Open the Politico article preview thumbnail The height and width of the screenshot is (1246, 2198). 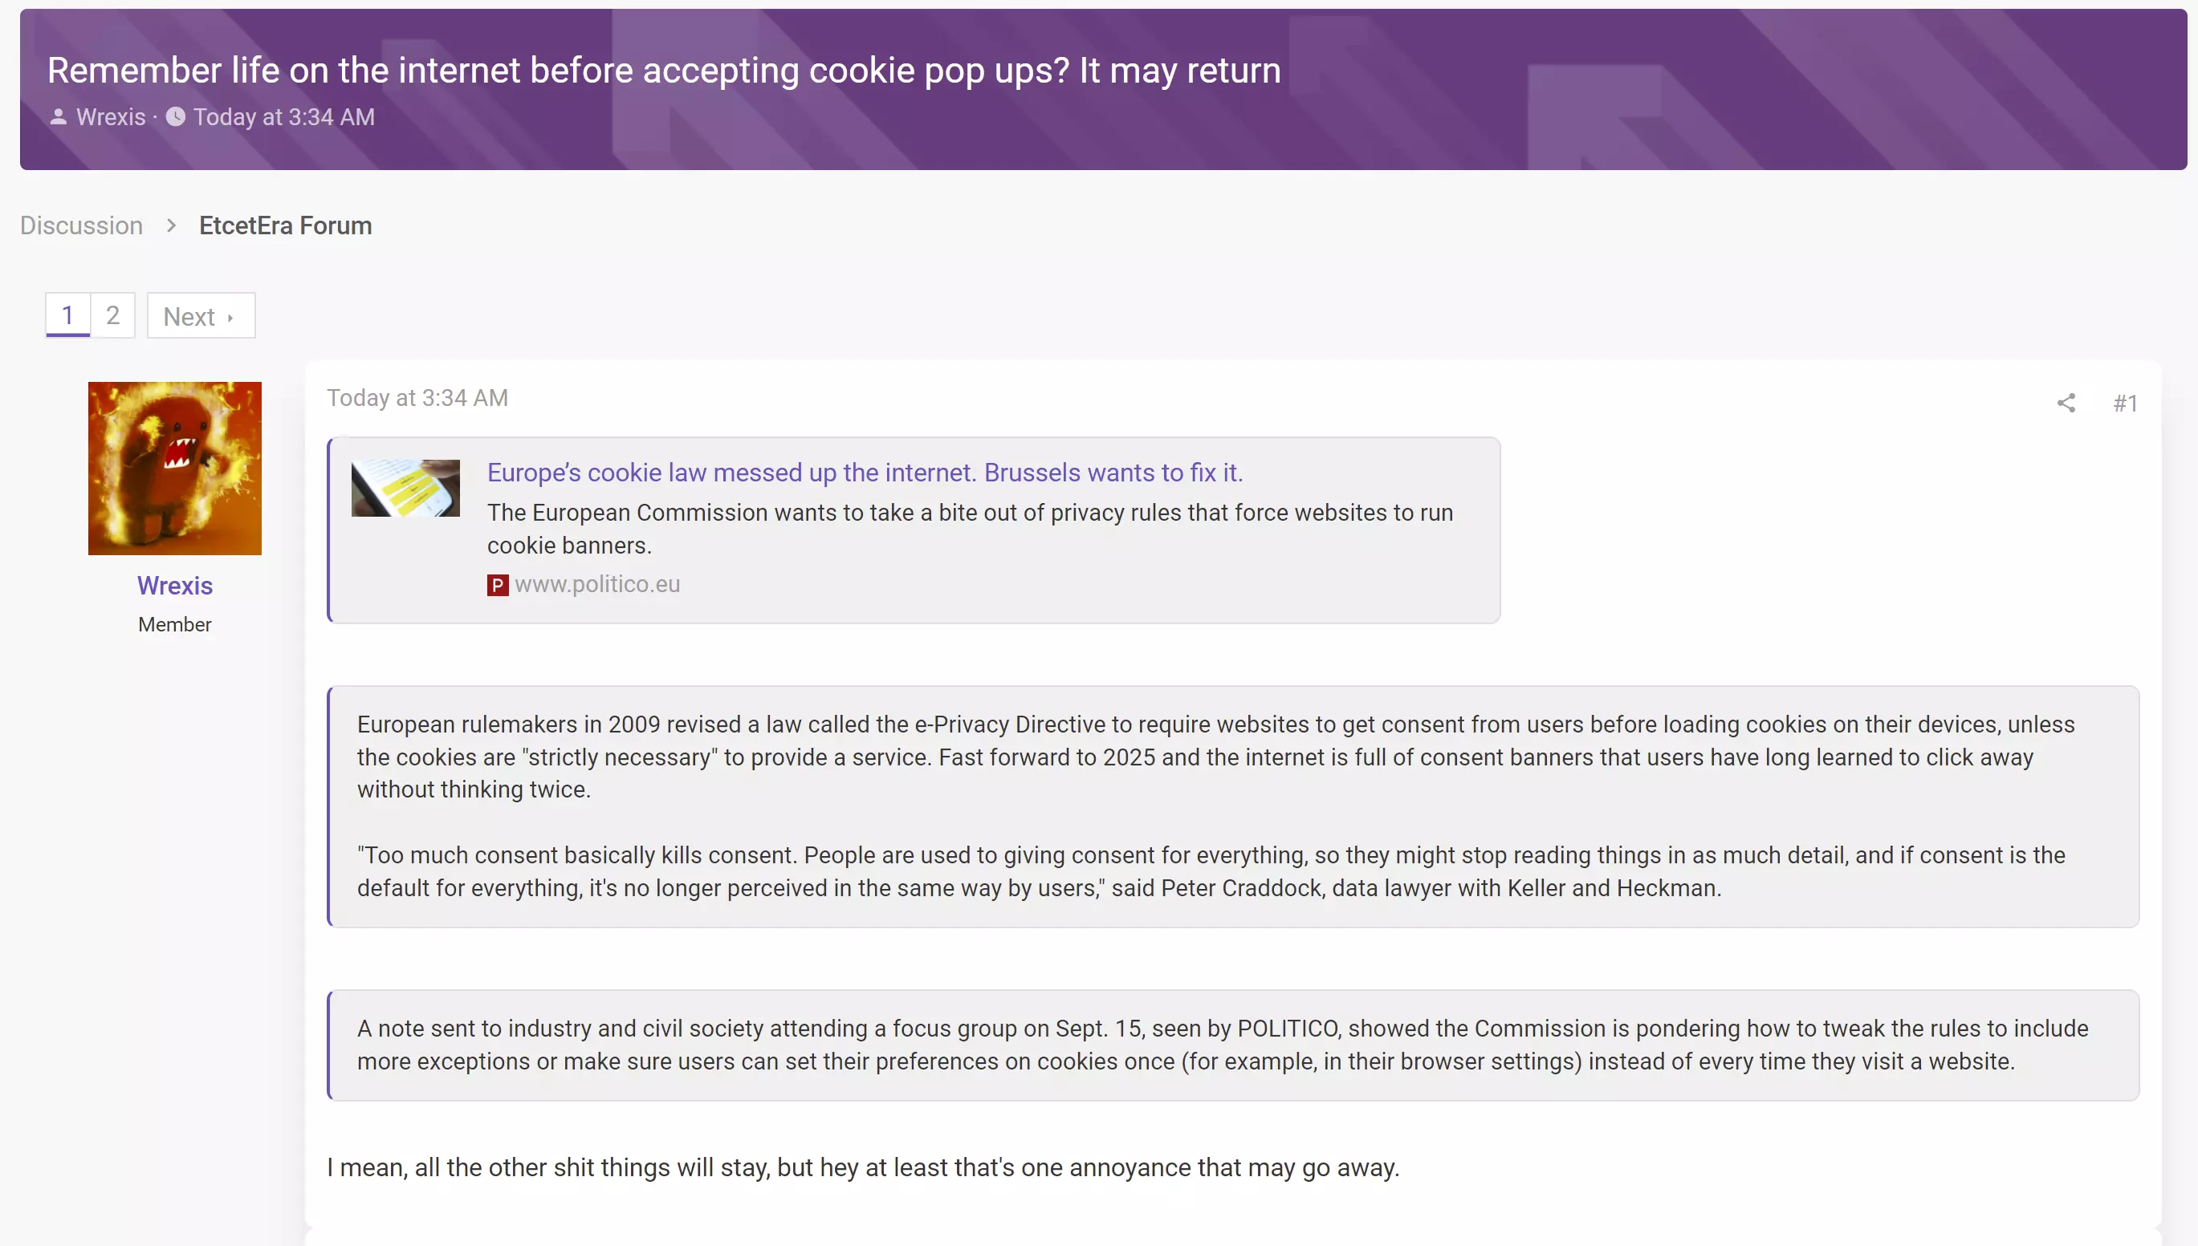click(x=405, y=488)
